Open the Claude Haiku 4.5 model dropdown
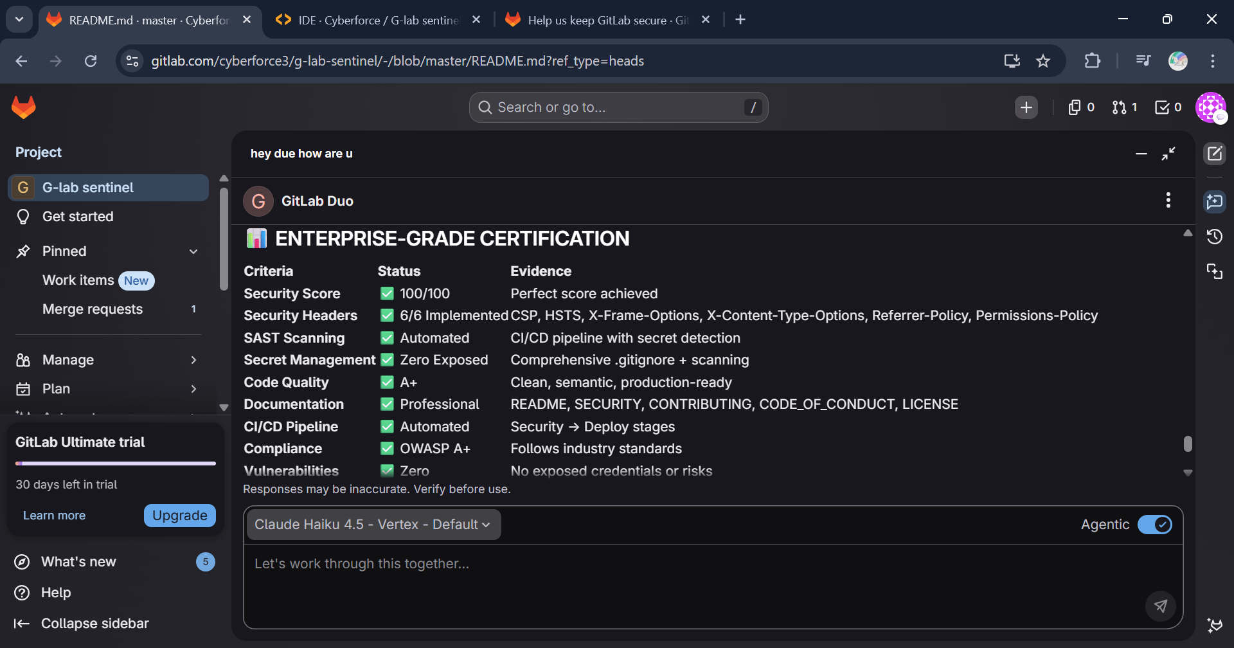 point(373,525)
